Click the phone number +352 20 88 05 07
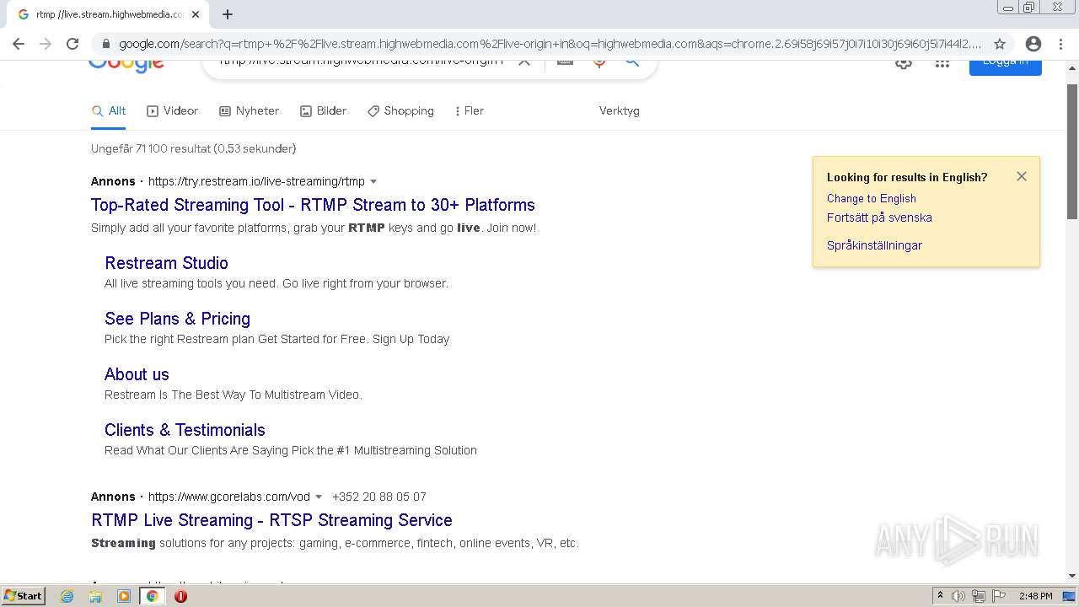The width and height of the screenshot is (1079, 607). click(379, 497)
